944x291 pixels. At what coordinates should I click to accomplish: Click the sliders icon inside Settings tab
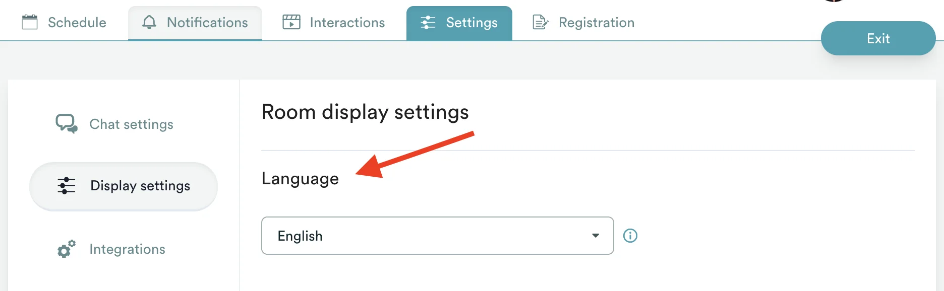coord(428,22)
